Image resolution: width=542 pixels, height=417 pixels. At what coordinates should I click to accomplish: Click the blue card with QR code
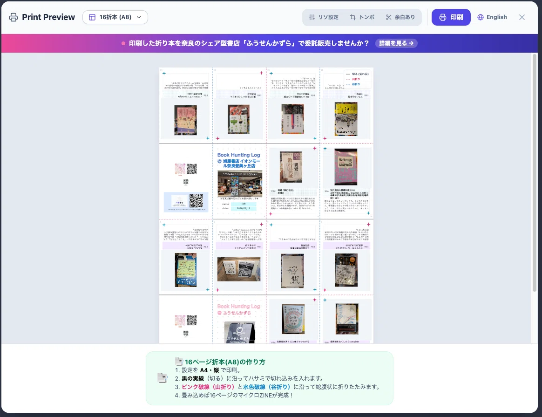[186, 202]
